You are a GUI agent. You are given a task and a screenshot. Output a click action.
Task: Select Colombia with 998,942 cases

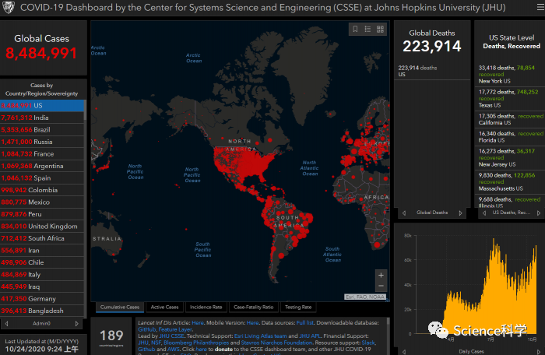pos(42,190)
